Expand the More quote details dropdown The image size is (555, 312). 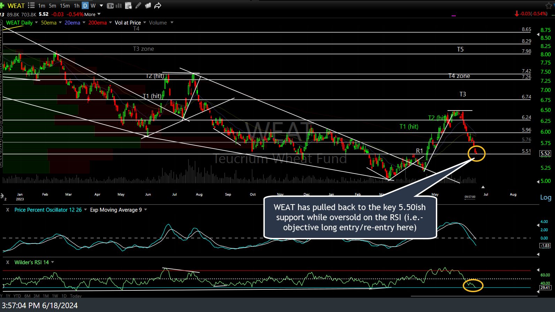(x=99, y=14)
